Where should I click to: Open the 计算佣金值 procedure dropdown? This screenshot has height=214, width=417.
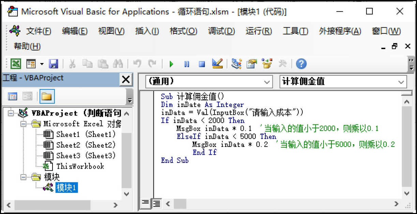(x=400, y=82)
